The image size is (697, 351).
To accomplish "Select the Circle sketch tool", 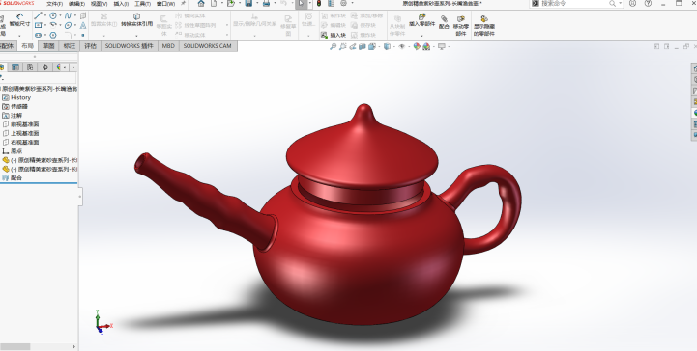I will [x=53, y=16].
